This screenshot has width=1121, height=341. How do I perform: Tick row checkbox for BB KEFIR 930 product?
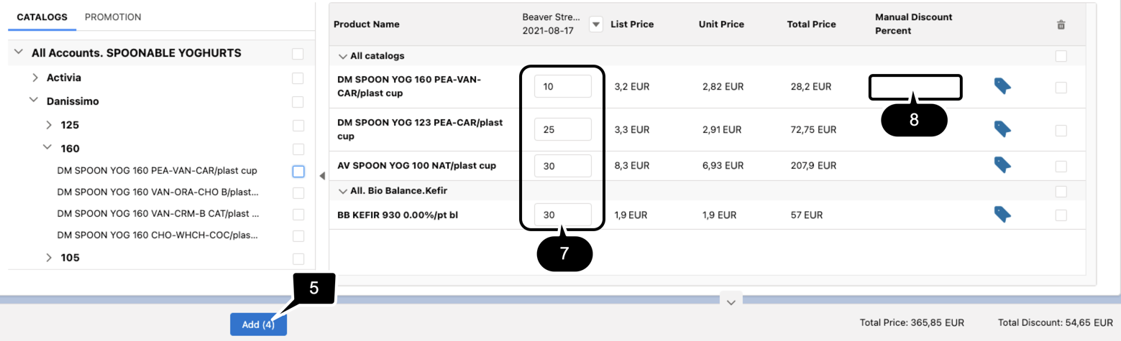coord(1061,215)
